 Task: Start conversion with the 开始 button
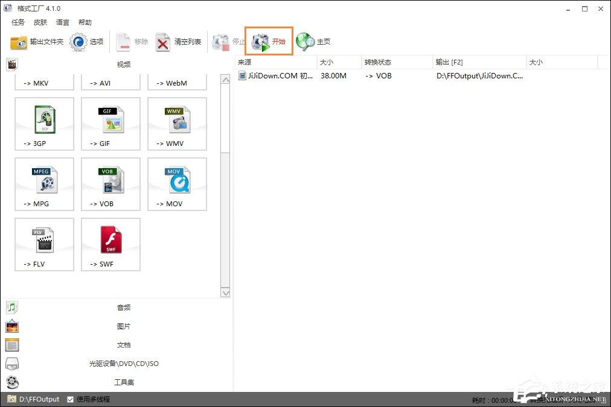pyautogui.click(x=269, y=41)
